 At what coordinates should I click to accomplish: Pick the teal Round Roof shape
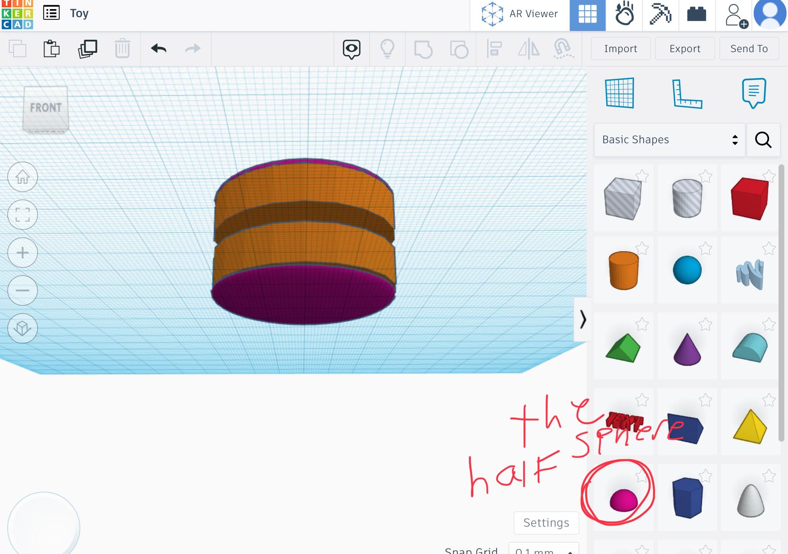[x=750, y=347]
